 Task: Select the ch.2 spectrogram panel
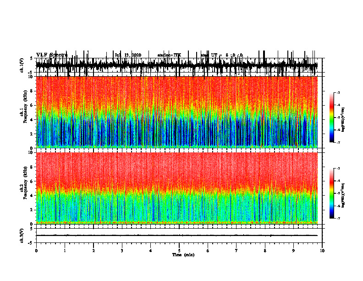coord(177,188)
